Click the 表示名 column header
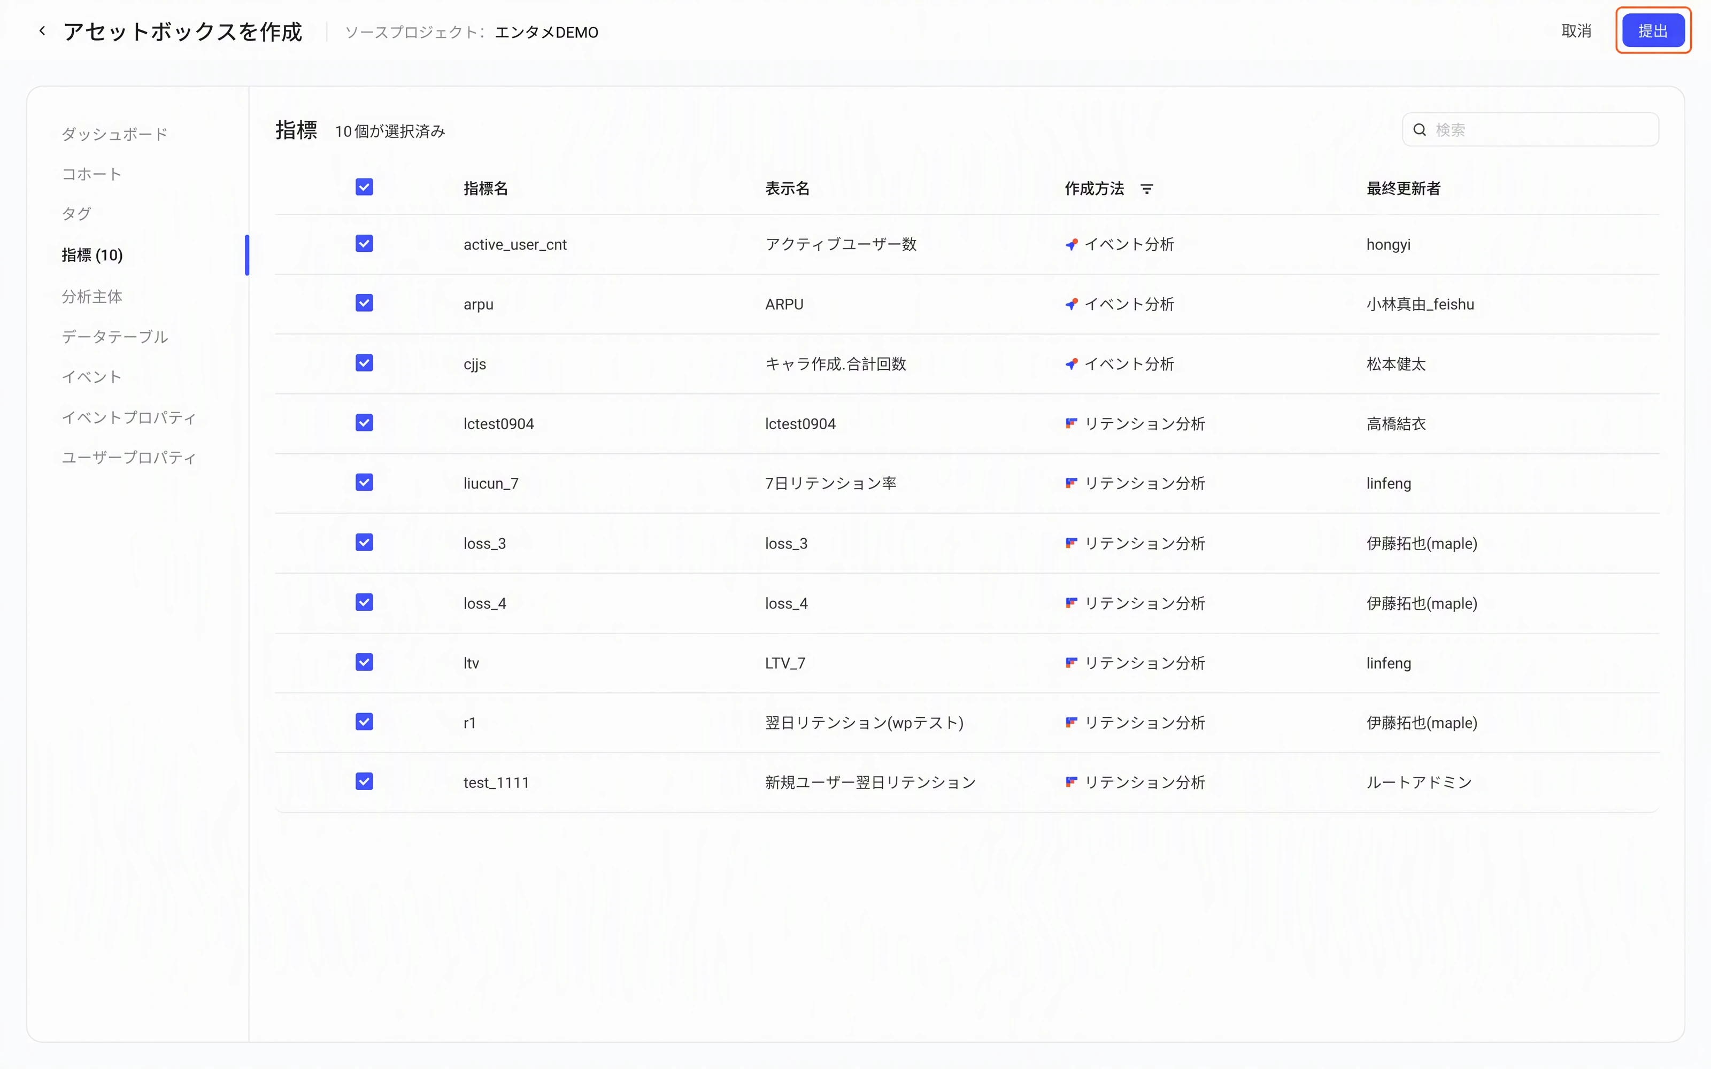Viewport: 1711px width, 1069px height. (787, 189)
